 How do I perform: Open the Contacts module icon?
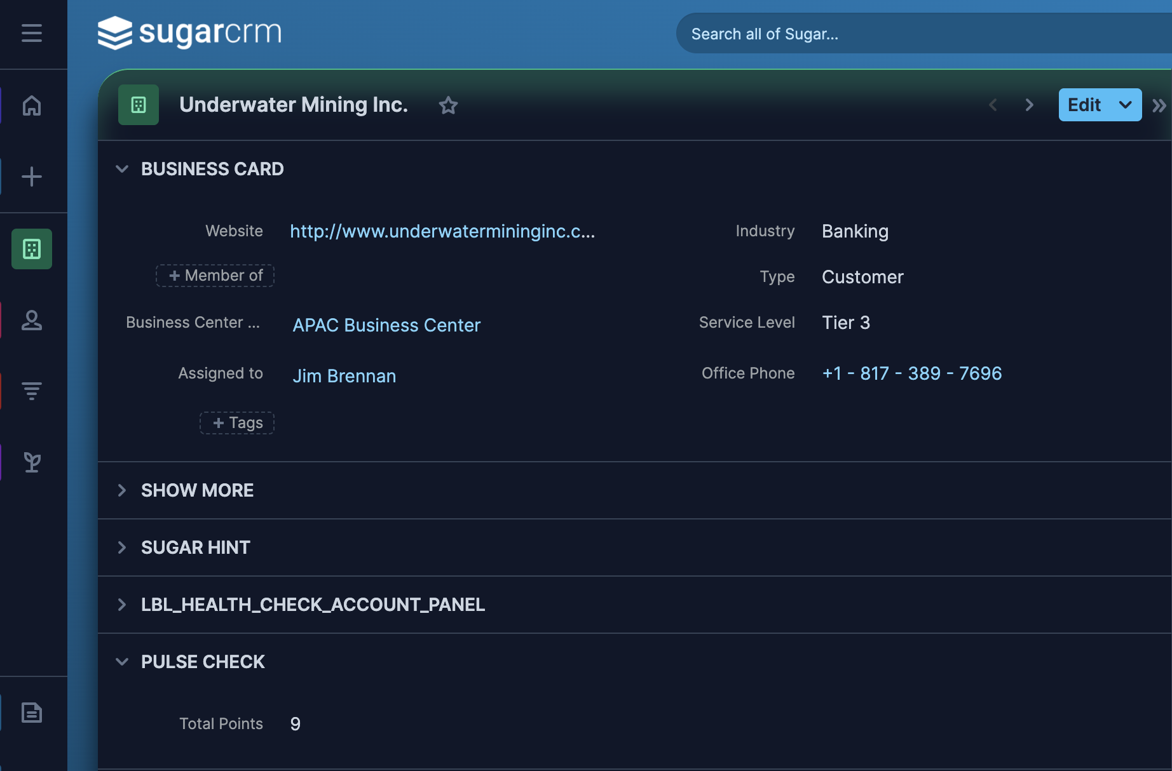[32, 320]
